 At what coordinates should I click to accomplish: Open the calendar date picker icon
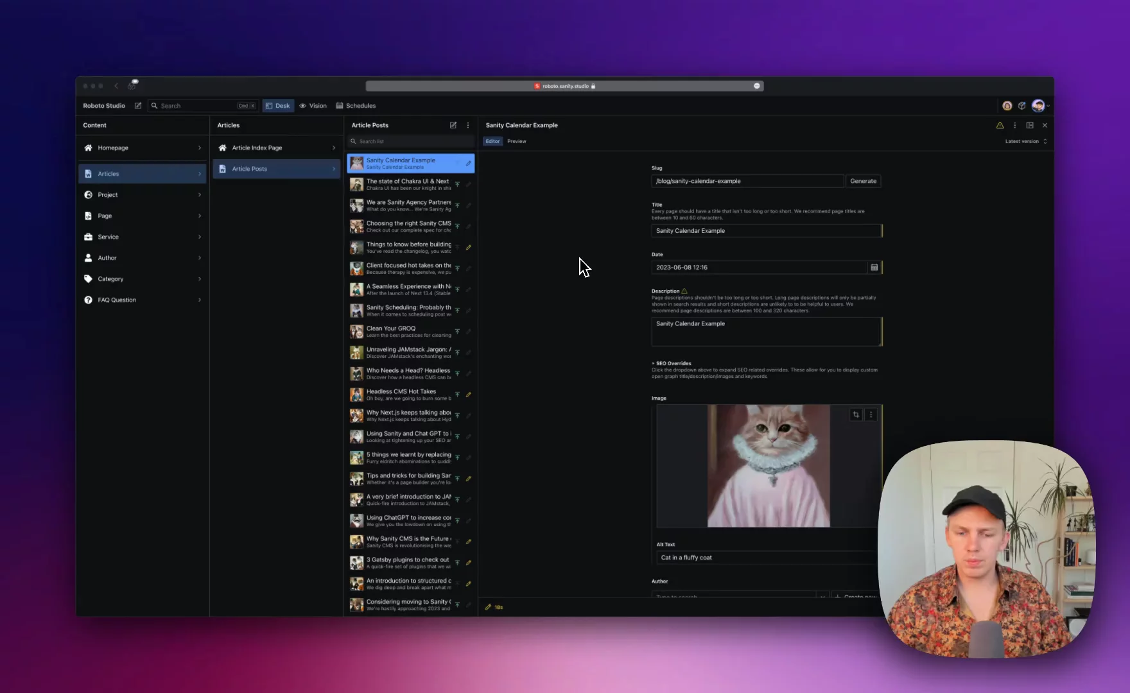coord(874,268)
